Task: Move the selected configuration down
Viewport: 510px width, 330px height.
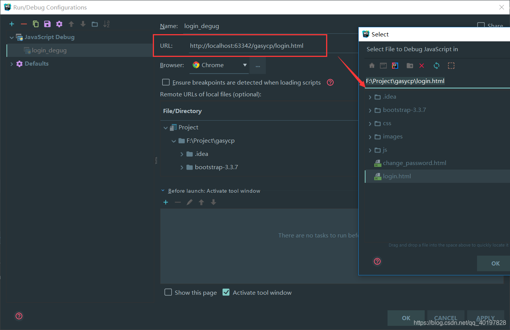Action: point(83,24)
